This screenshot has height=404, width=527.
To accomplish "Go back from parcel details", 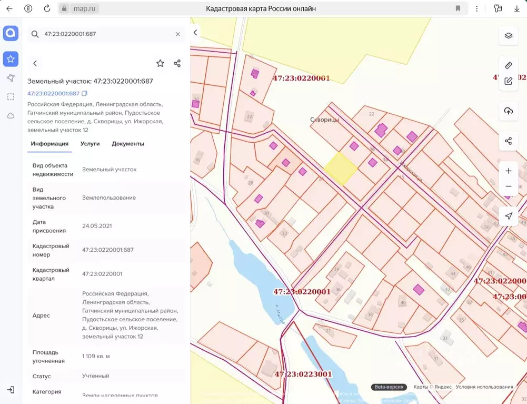I will pyautogui.click(x=35, y=63).
